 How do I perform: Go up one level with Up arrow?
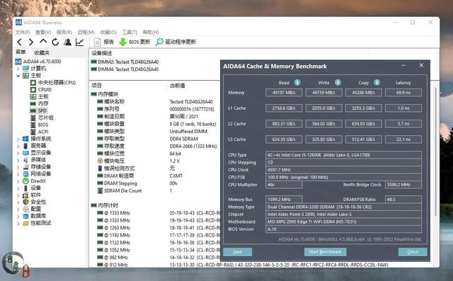[x=43, y=42]
